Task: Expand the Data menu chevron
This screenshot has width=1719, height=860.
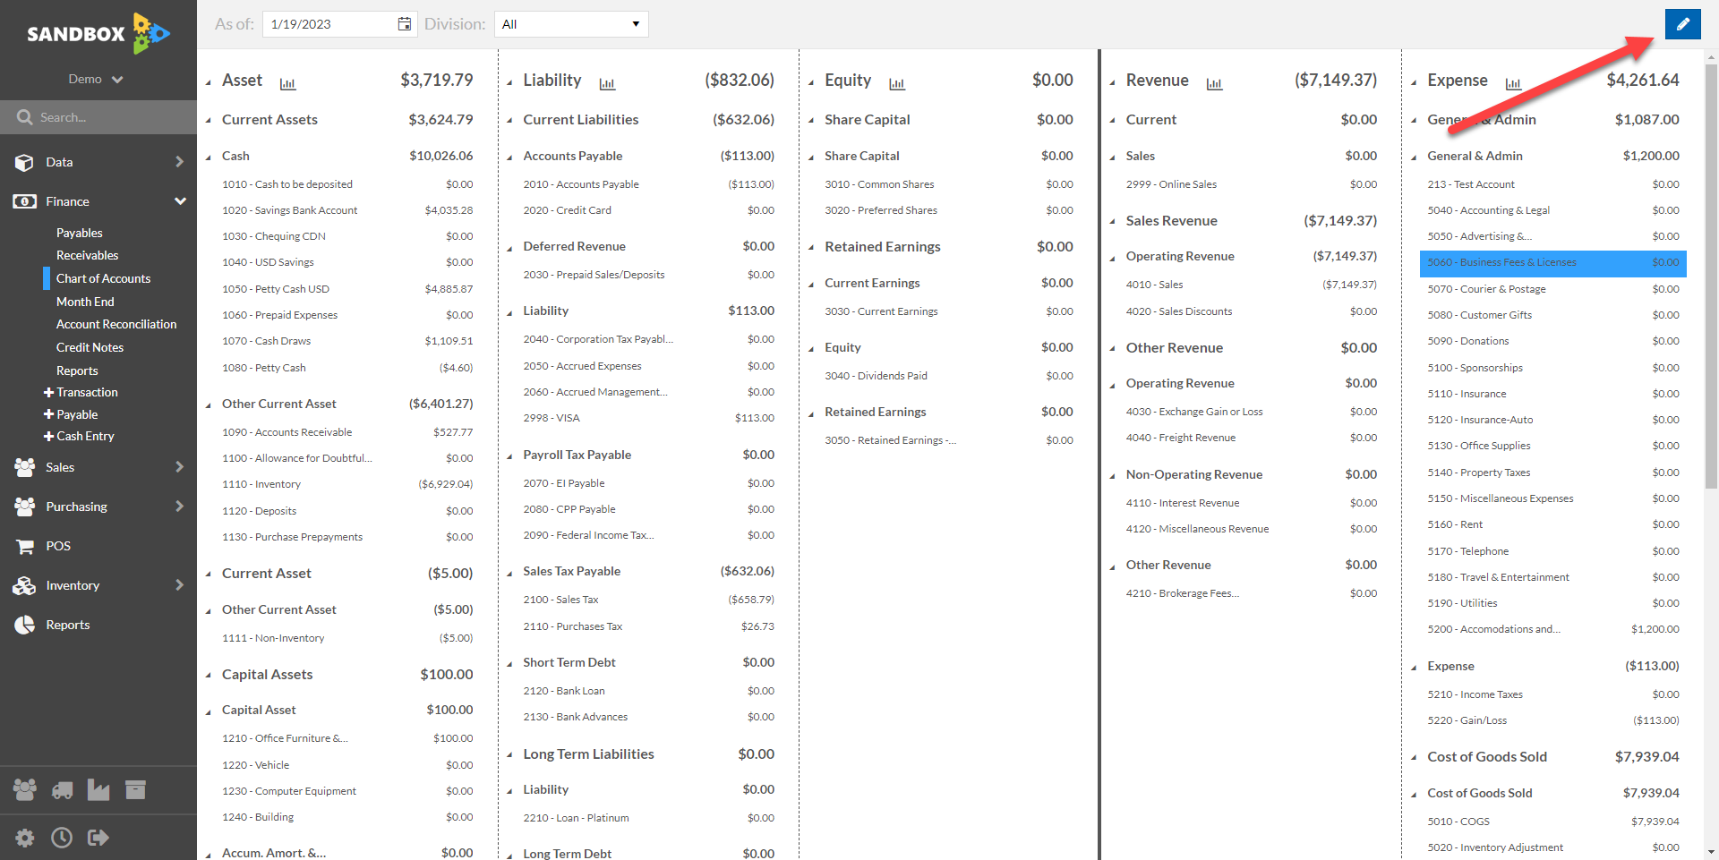Action: coord(179,162)
